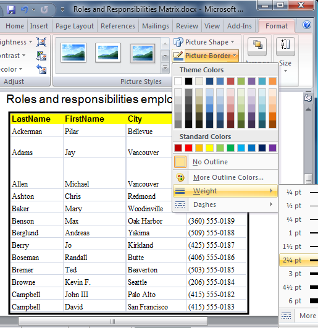Switch to the Home tab

coord(15,26)
